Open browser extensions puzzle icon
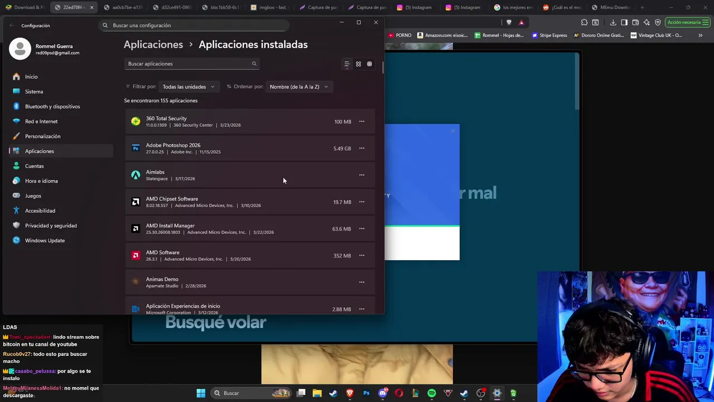 pos(584,22)
